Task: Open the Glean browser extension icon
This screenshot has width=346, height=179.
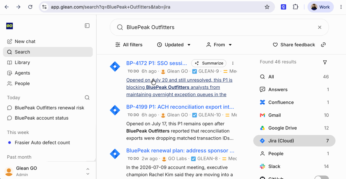Action: coord(283,7)
